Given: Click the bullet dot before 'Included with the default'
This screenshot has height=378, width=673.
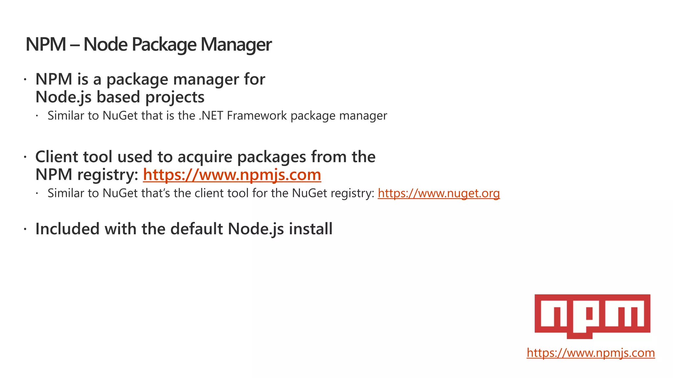Looking at the screenshot, I should (x=25, y=229).
